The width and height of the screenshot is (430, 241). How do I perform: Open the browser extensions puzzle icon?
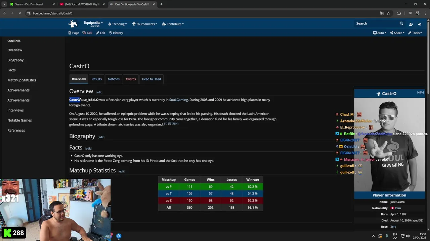click(399, 13)
